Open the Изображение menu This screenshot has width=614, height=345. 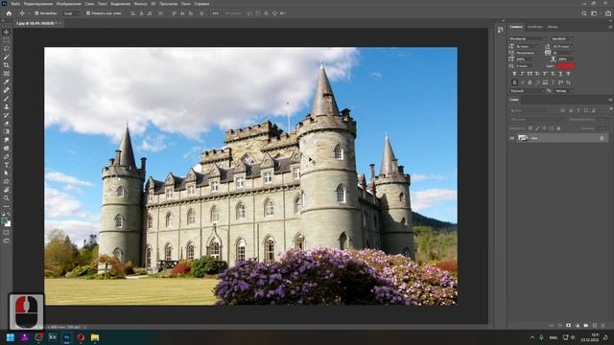(68, 4)
